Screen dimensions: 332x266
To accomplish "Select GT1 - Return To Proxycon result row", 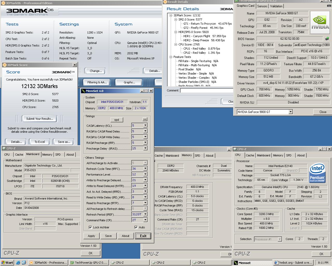I will (x=208, y=24).
